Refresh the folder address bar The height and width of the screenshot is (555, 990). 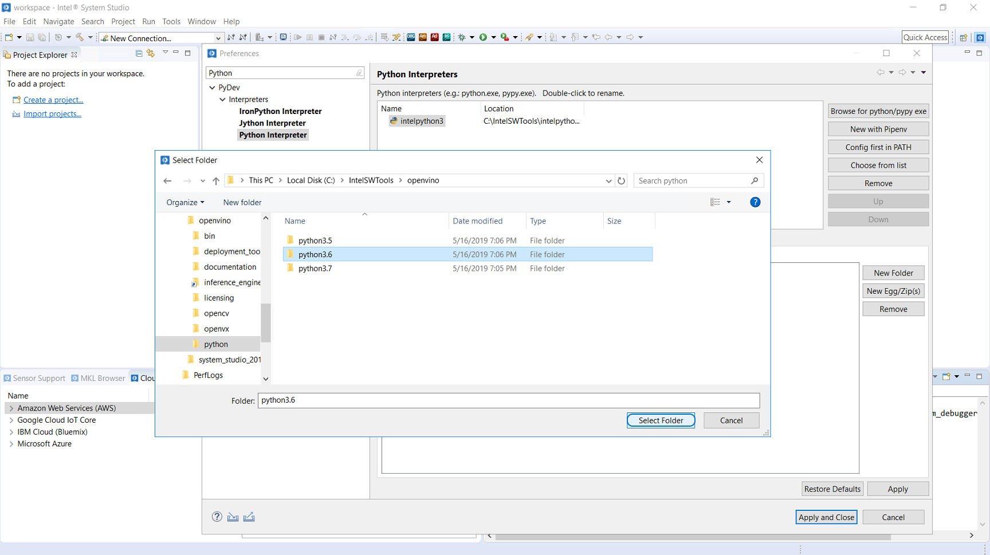622,181
